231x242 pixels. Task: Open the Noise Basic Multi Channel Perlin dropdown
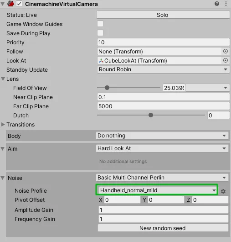point(162,178)
